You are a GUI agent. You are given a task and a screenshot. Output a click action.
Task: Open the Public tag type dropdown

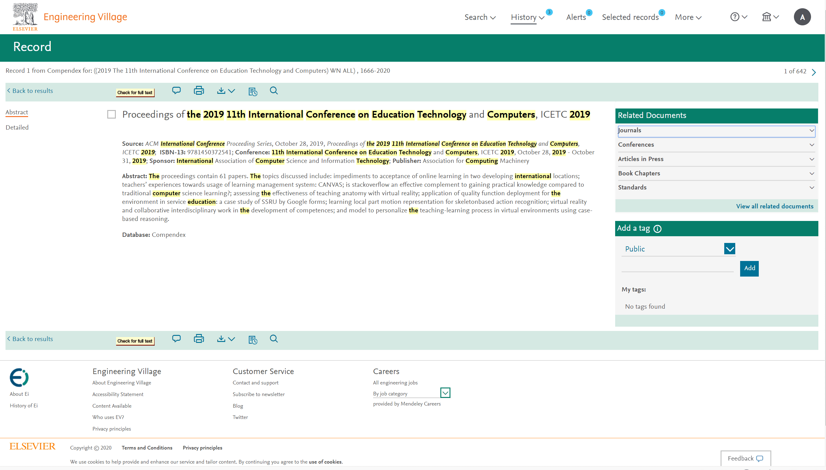pos(678,249)
